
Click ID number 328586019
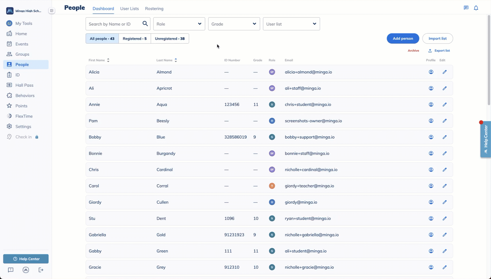coord(235,137)
